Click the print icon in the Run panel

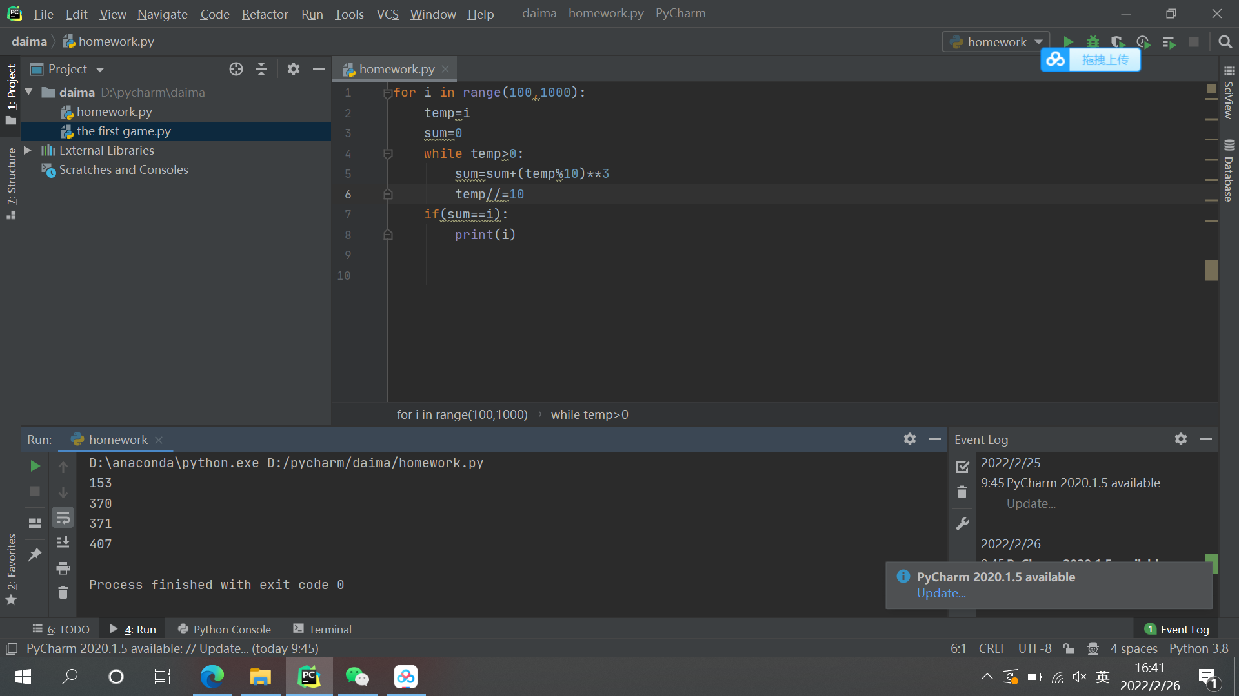(63, 568)
